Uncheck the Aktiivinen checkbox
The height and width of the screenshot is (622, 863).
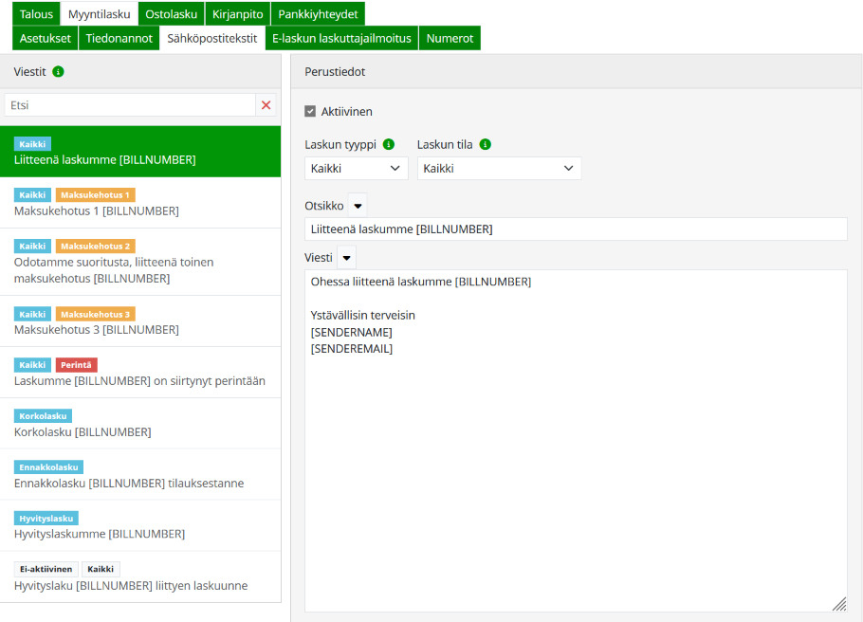pyautogui.click(x=310, y=111)
